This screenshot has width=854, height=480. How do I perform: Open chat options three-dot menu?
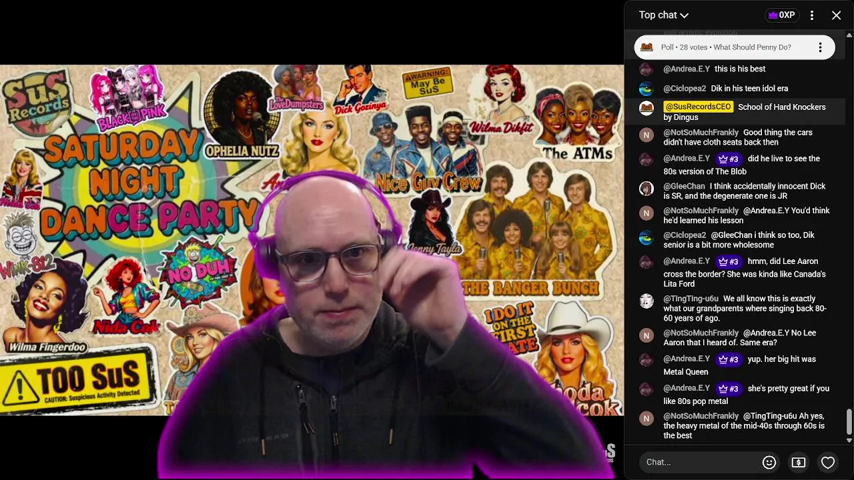pos(812,15)
